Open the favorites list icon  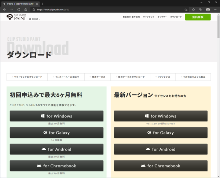(x=194, y=10)
